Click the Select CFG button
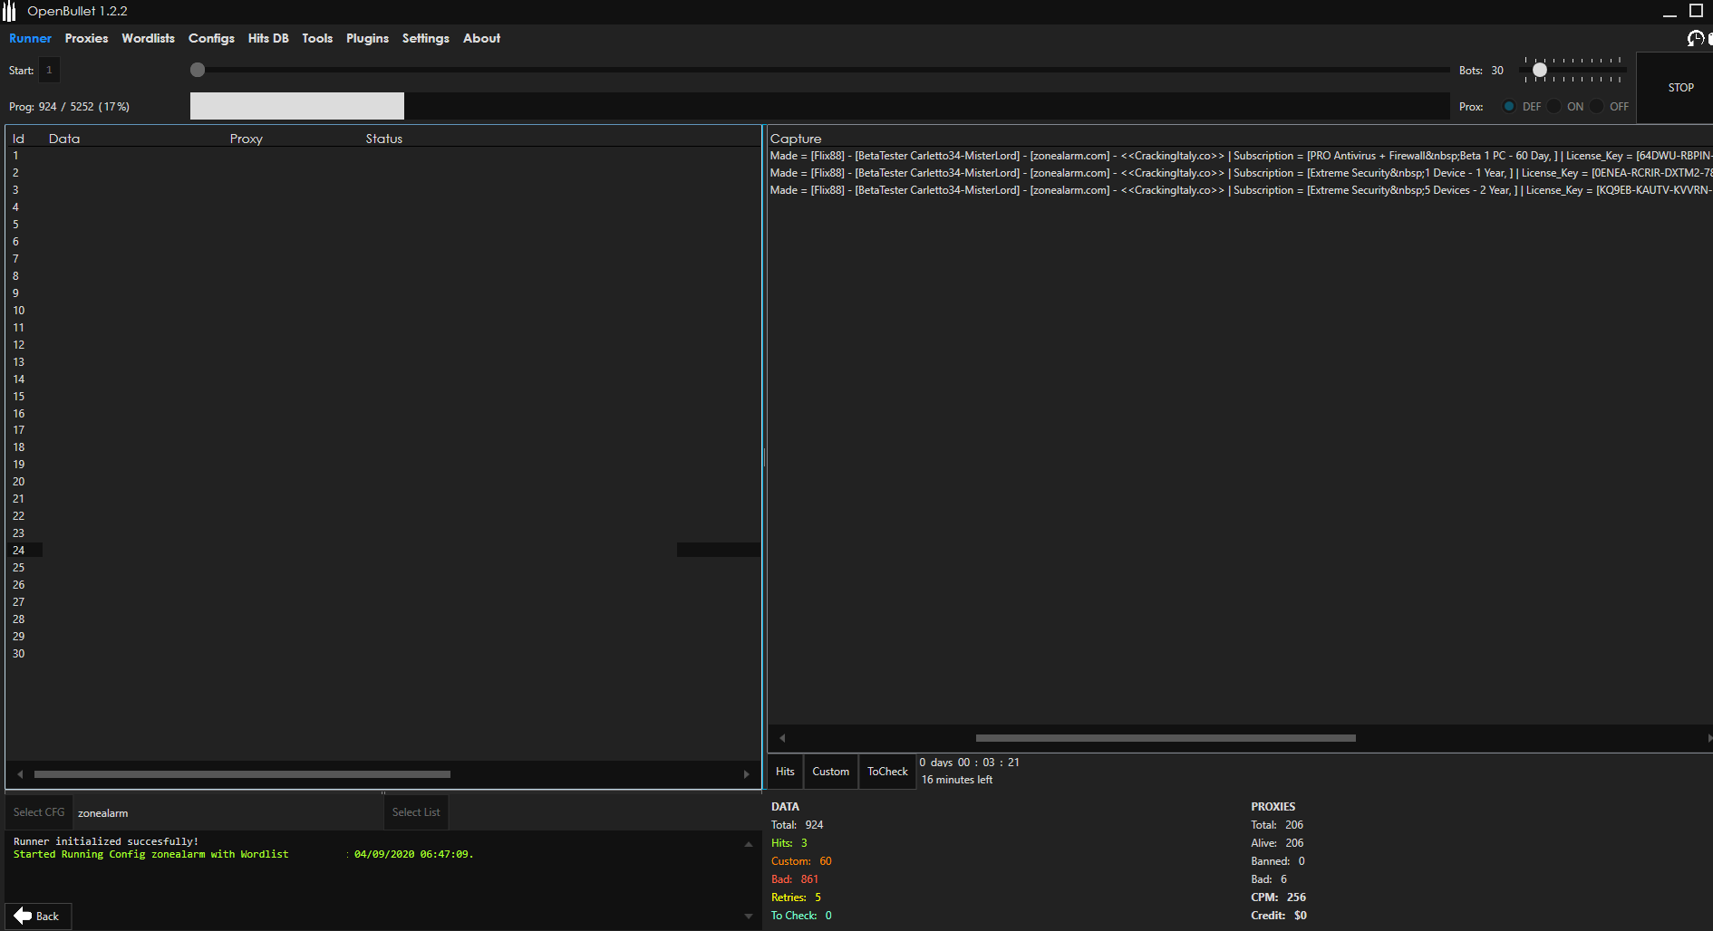1713x931 pixels. 39,812
